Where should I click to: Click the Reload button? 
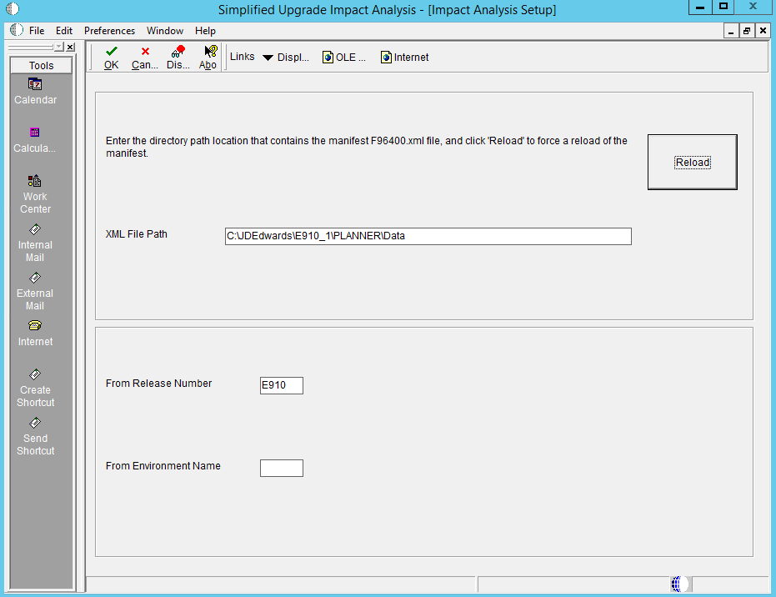point(693,162)
